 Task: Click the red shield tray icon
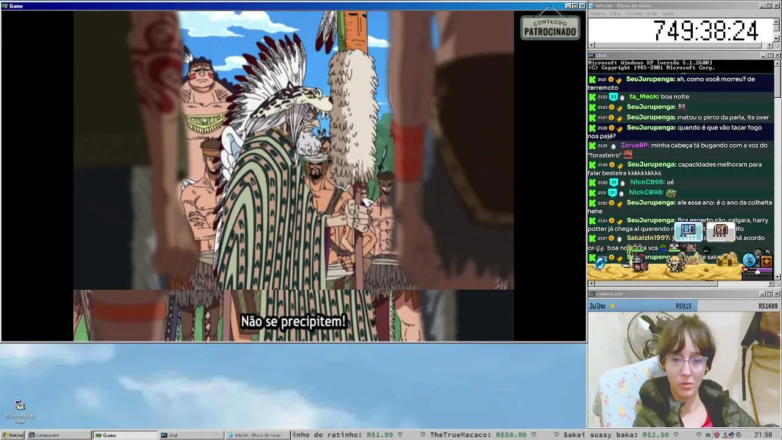[x=717, y=435]
